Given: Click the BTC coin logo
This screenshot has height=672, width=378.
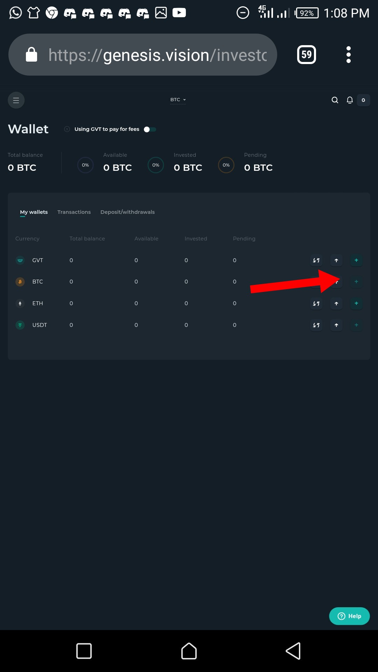Looking at the screenshot, I should pyautogui.click(x=20, y=282).
